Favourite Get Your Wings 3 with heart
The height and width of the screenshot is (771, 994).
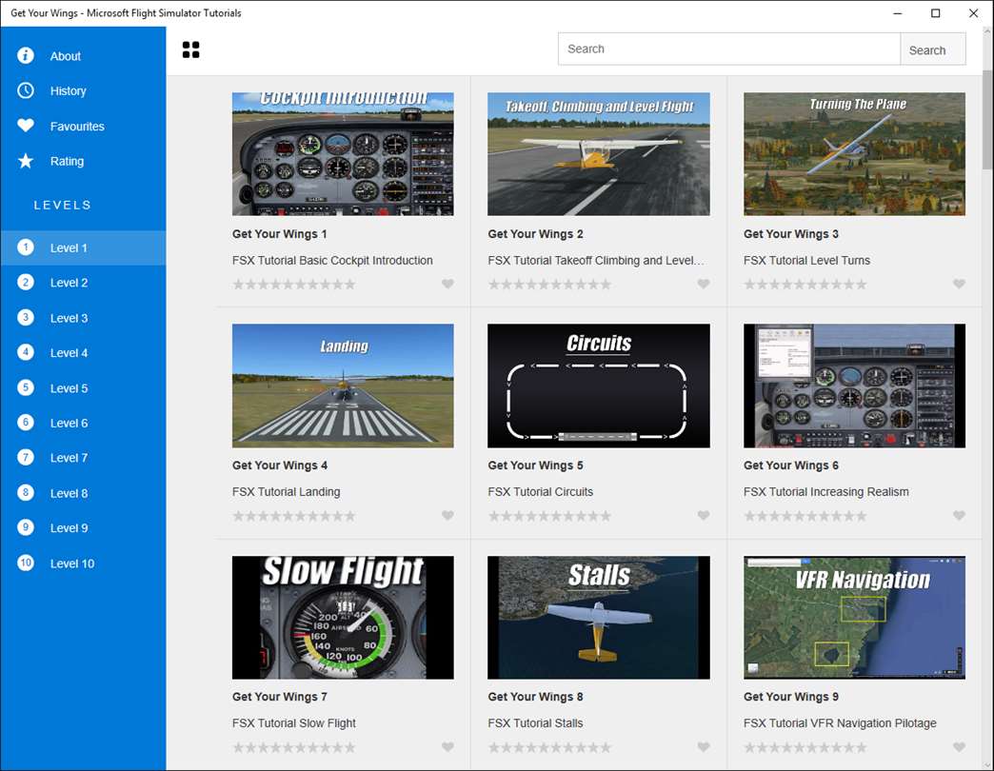(959, 284)
